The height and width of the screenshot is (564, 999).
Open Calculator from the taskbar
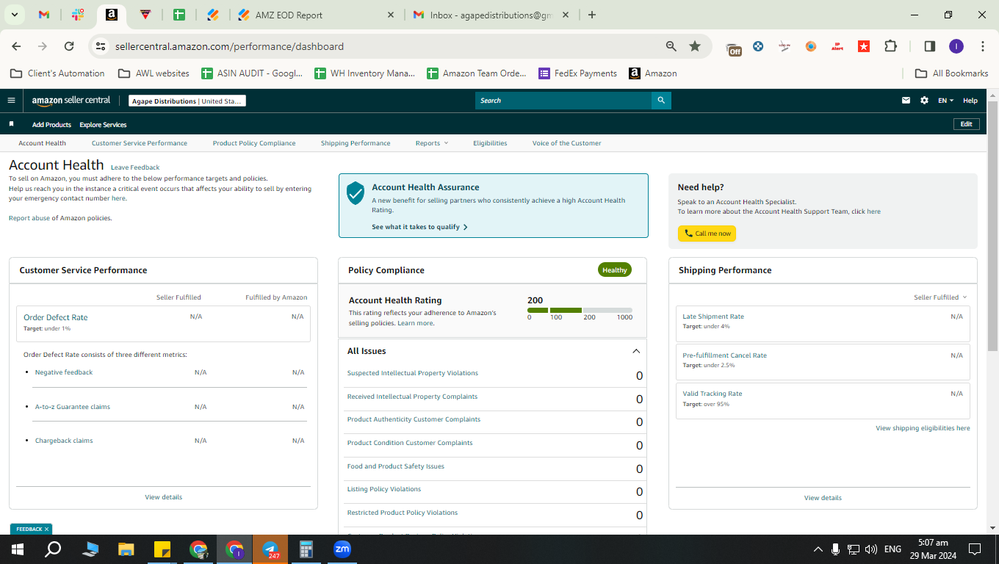click(306, 549)
